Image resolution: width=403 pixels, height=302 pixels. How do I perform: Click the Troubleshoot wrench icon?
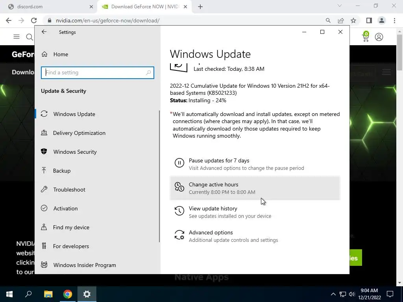pyautogui.click(x=44, y=189)
